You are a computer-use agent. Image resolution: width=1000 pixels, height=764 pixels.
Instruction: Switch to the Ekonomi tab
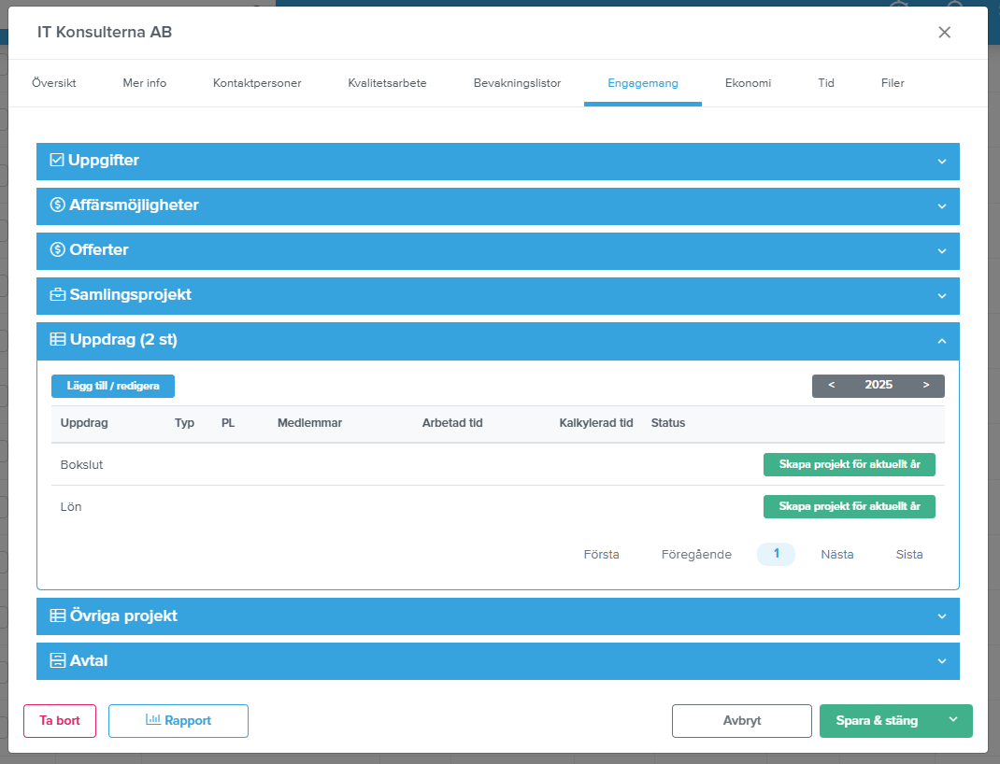(x=748, y=83)
